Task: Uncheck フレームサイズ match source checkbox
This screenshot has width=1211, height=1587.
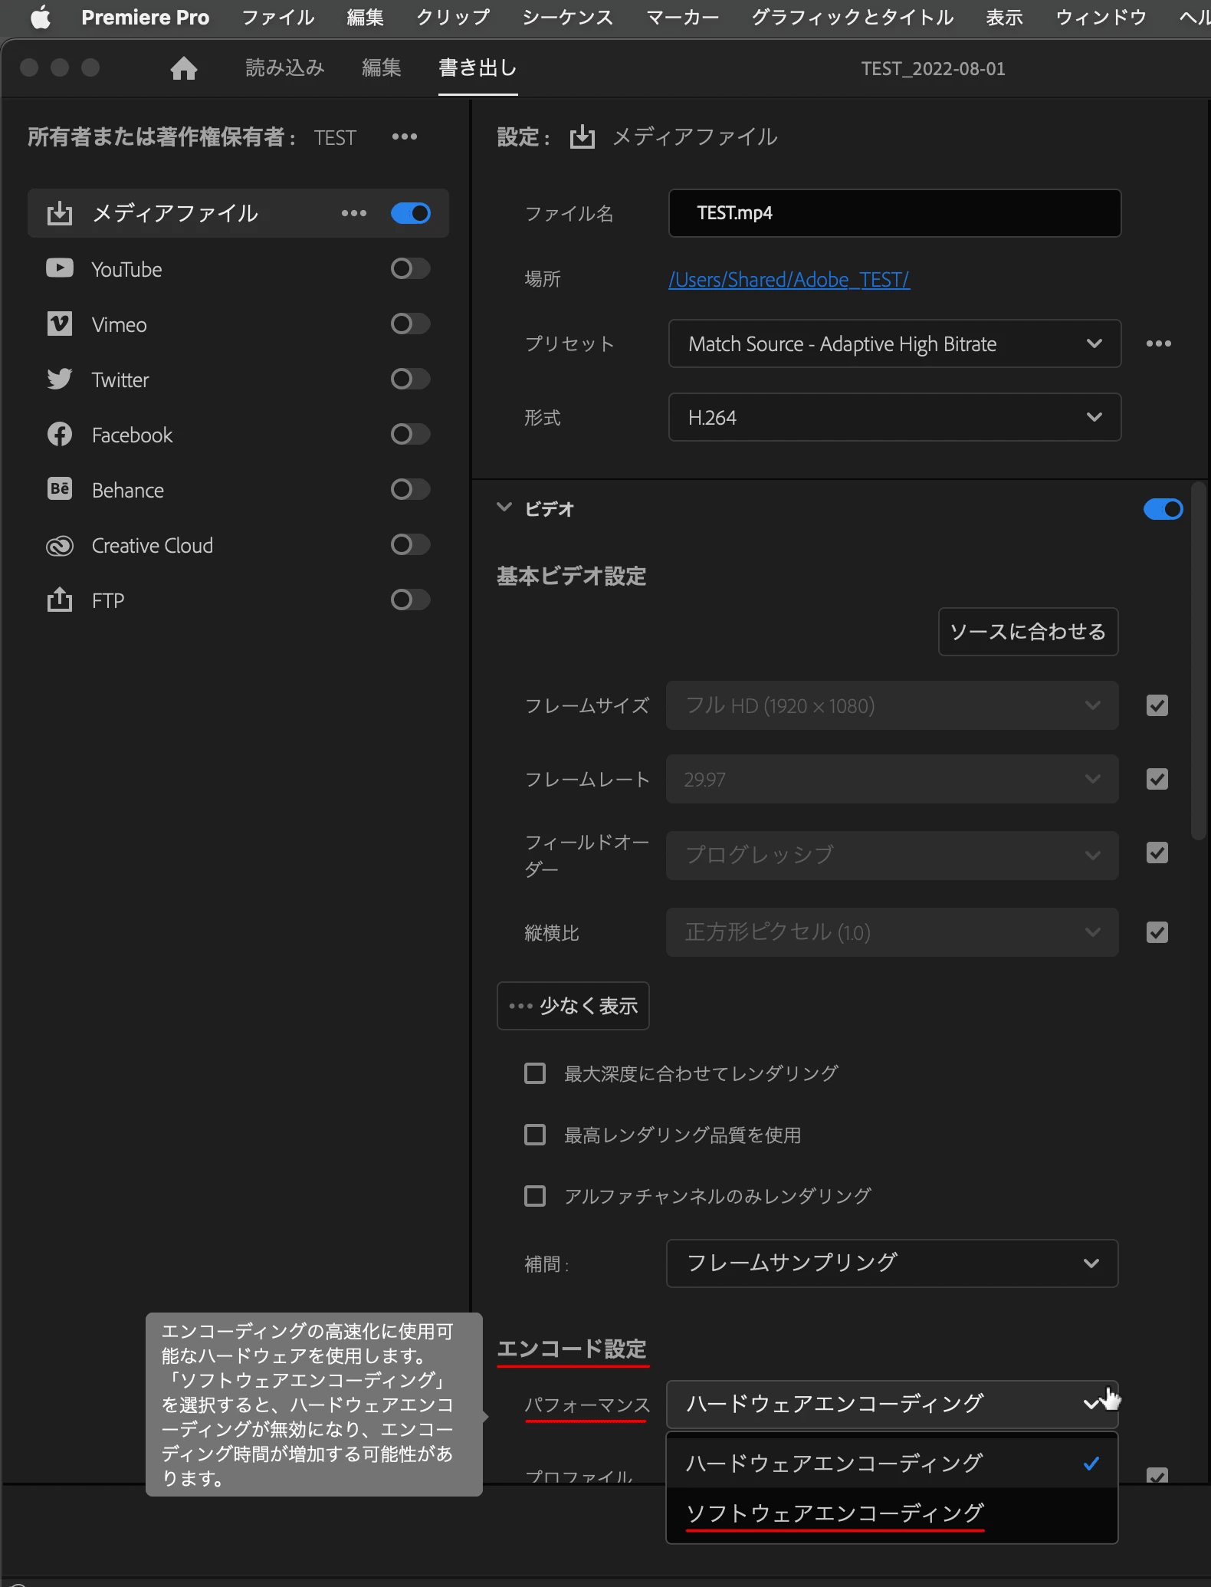Action: 1157,705
